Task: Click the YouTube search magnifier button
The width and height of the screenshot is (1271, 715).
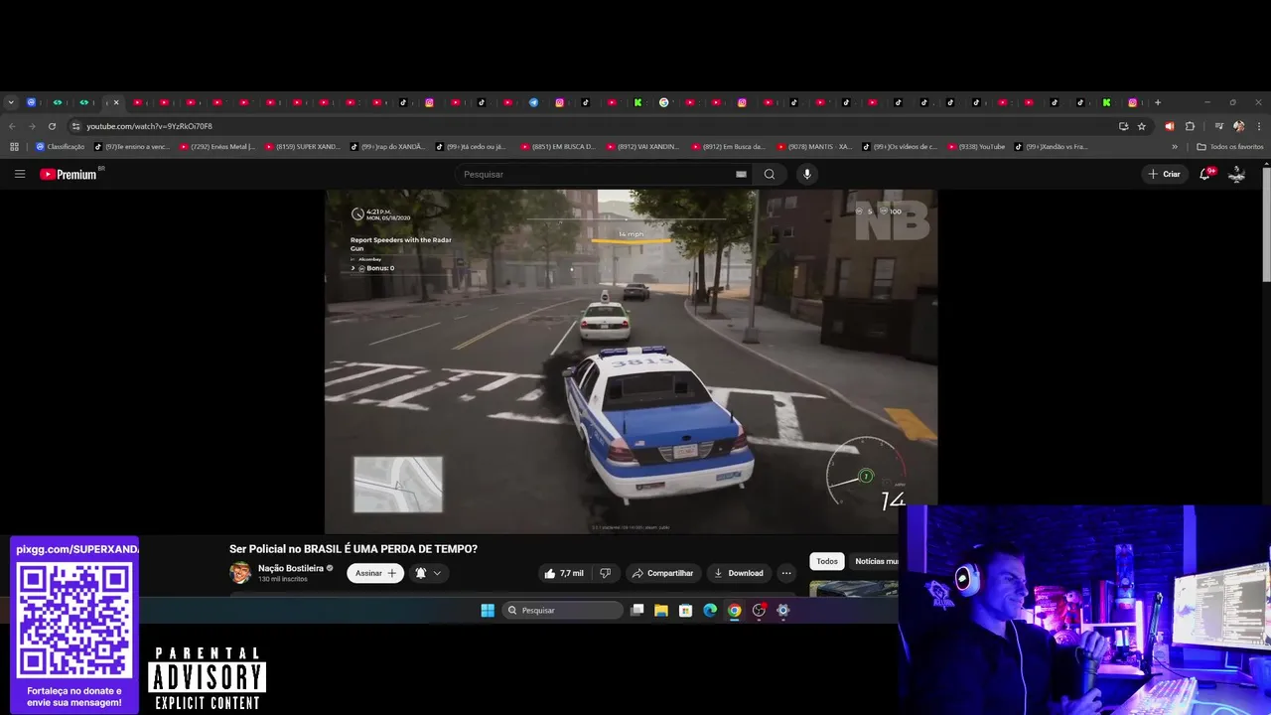Action: (769, 174)
